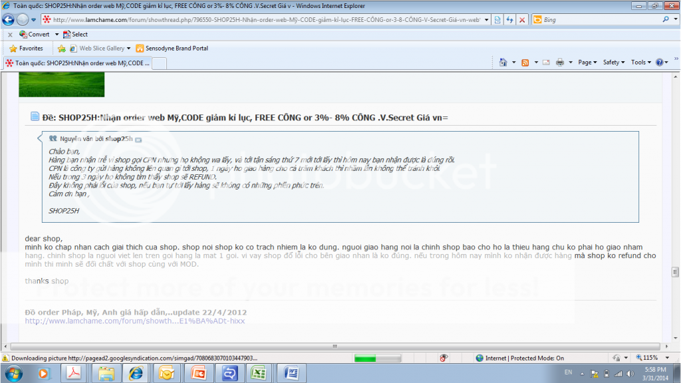
Task: Open the Safety dropdown menu
Action: click(613, 62)
